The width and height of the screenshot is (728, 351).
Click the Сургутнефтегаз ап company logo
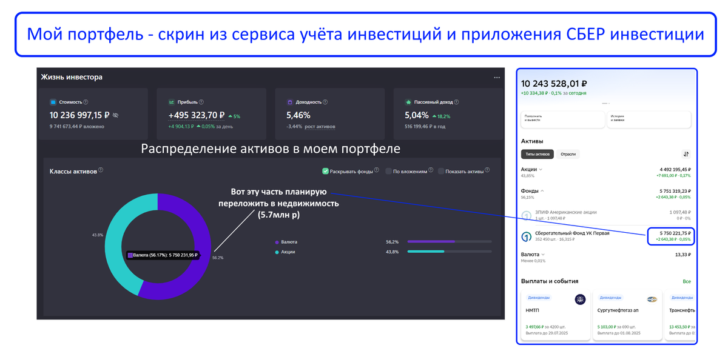pos(652,299)
